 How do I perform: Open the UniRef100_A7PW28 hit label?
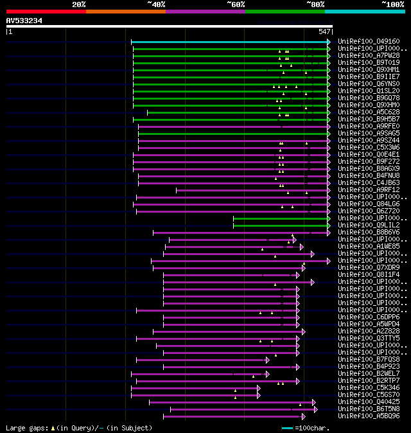[x=369, y=55]
